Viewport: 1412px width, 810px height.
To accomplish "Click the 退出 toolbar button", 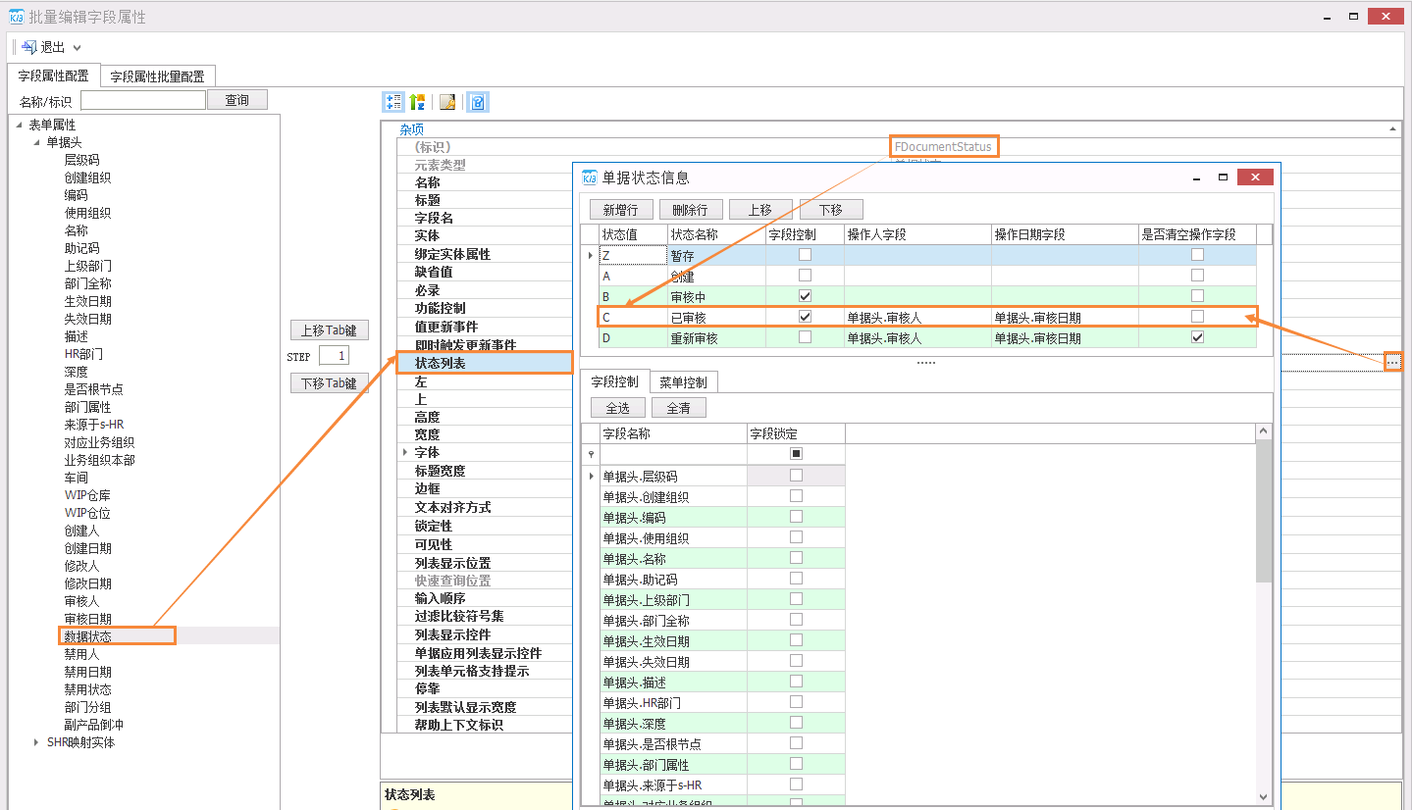I will 43,47.
